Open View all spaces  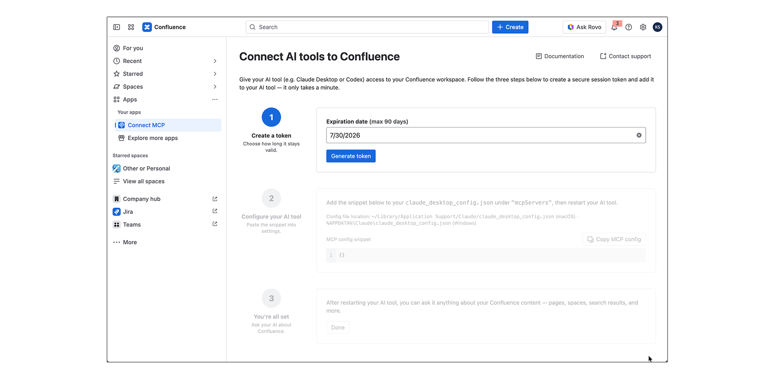click(x=144, y=181)
